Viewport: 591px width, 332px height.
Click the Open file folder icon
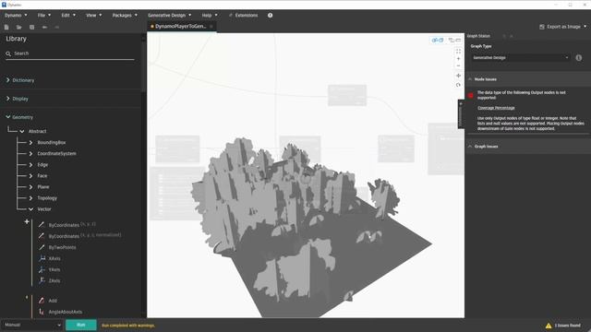(x=18, y=27)
